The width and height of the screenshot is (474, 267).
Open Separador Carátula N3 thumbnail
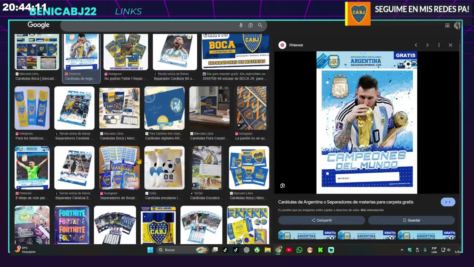pos(175,52)
